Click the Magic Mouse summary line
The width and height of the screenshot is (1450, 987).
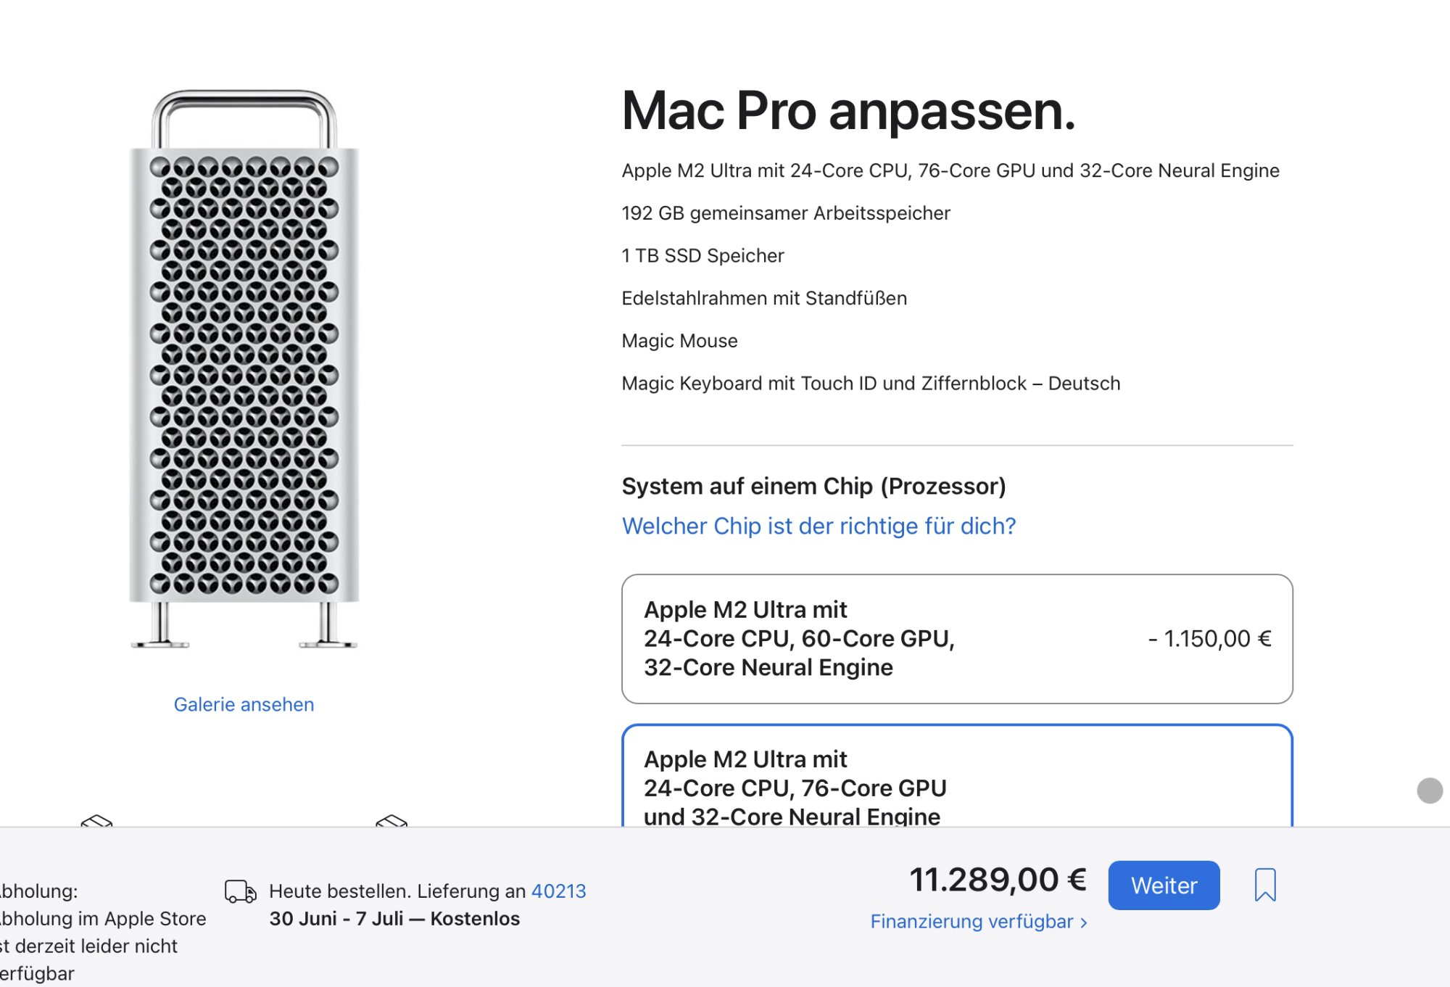pos(679,341)
